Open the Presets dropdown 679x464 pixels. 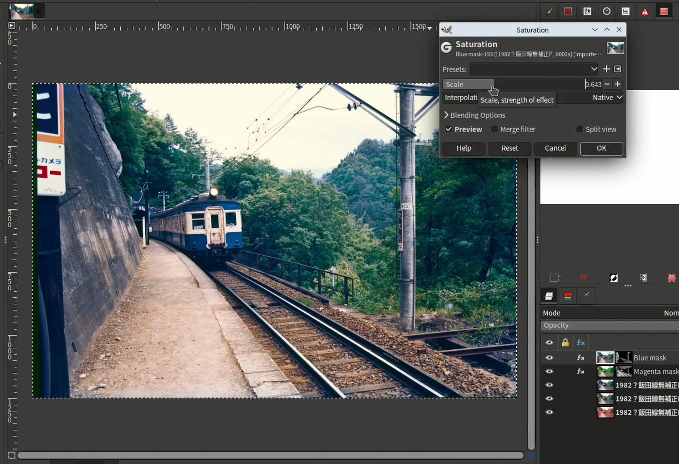pos(534,69)
